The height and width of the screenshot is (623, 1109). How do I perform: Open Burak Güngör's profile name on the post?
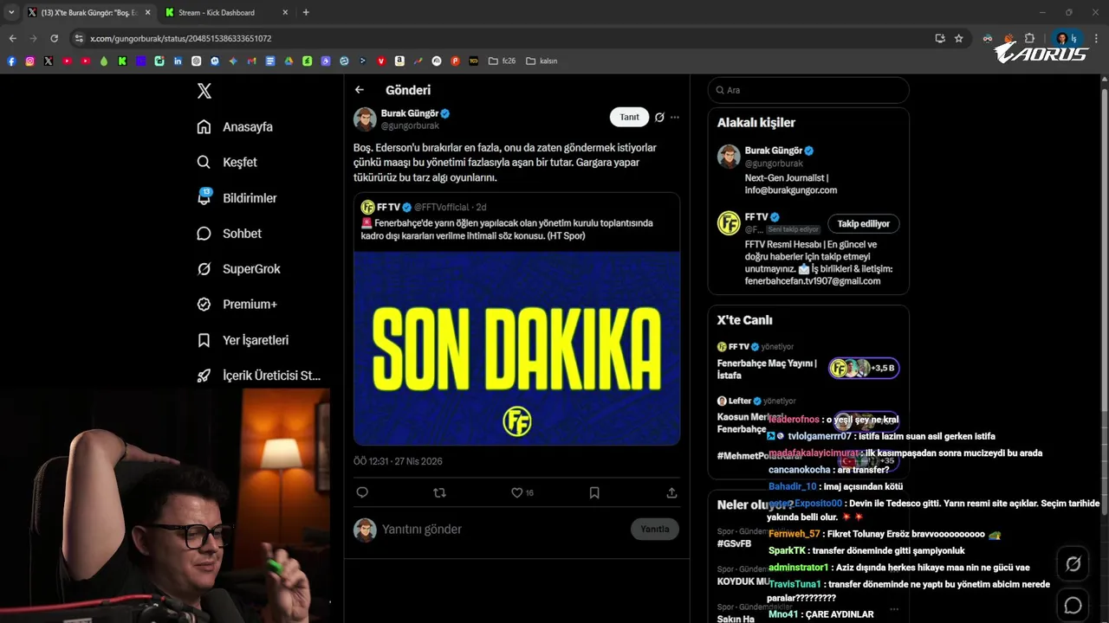(409, 113)
